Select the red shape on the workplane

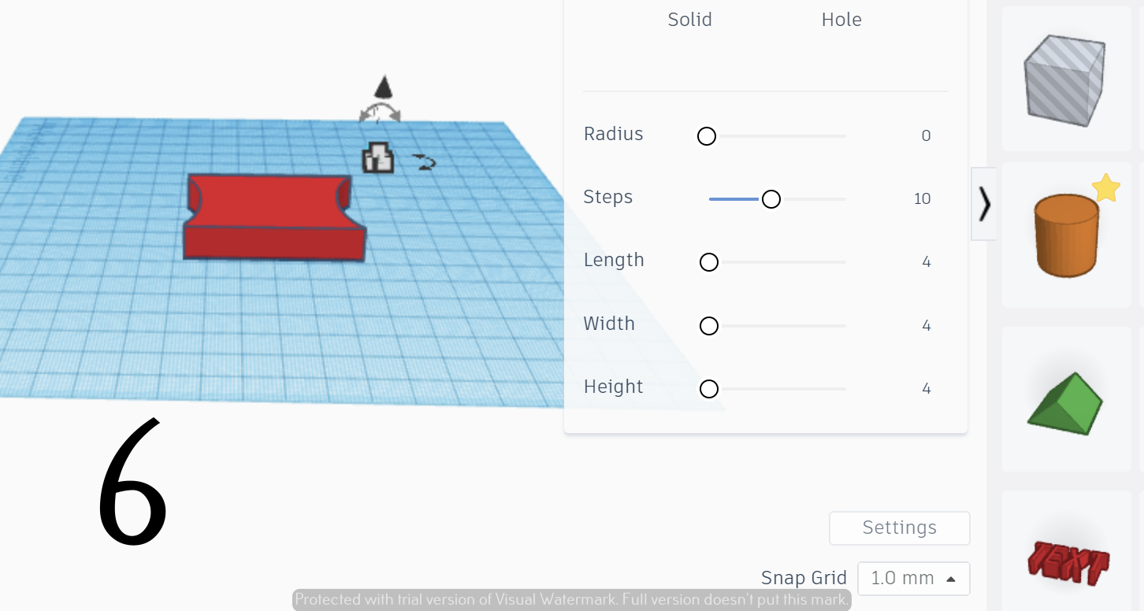coord(274,218)
